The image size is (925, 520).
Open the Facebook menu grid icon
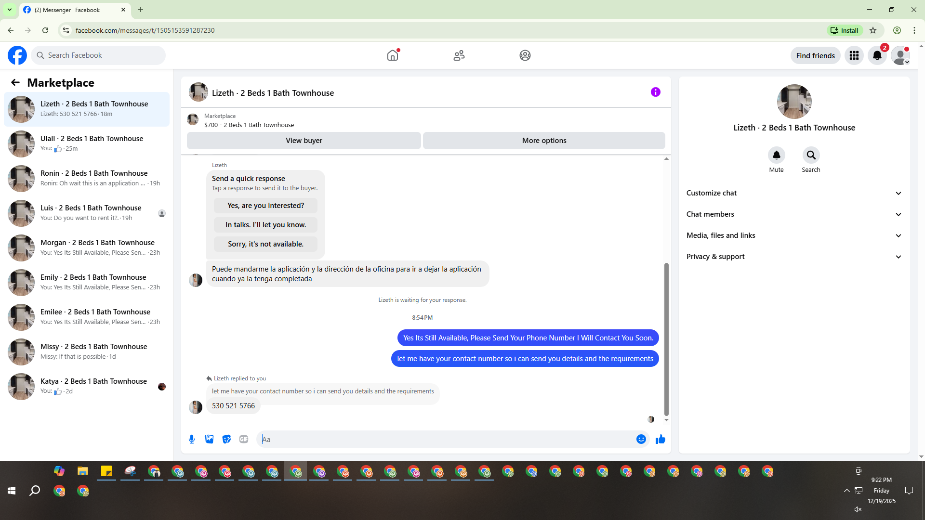point(854,56)
